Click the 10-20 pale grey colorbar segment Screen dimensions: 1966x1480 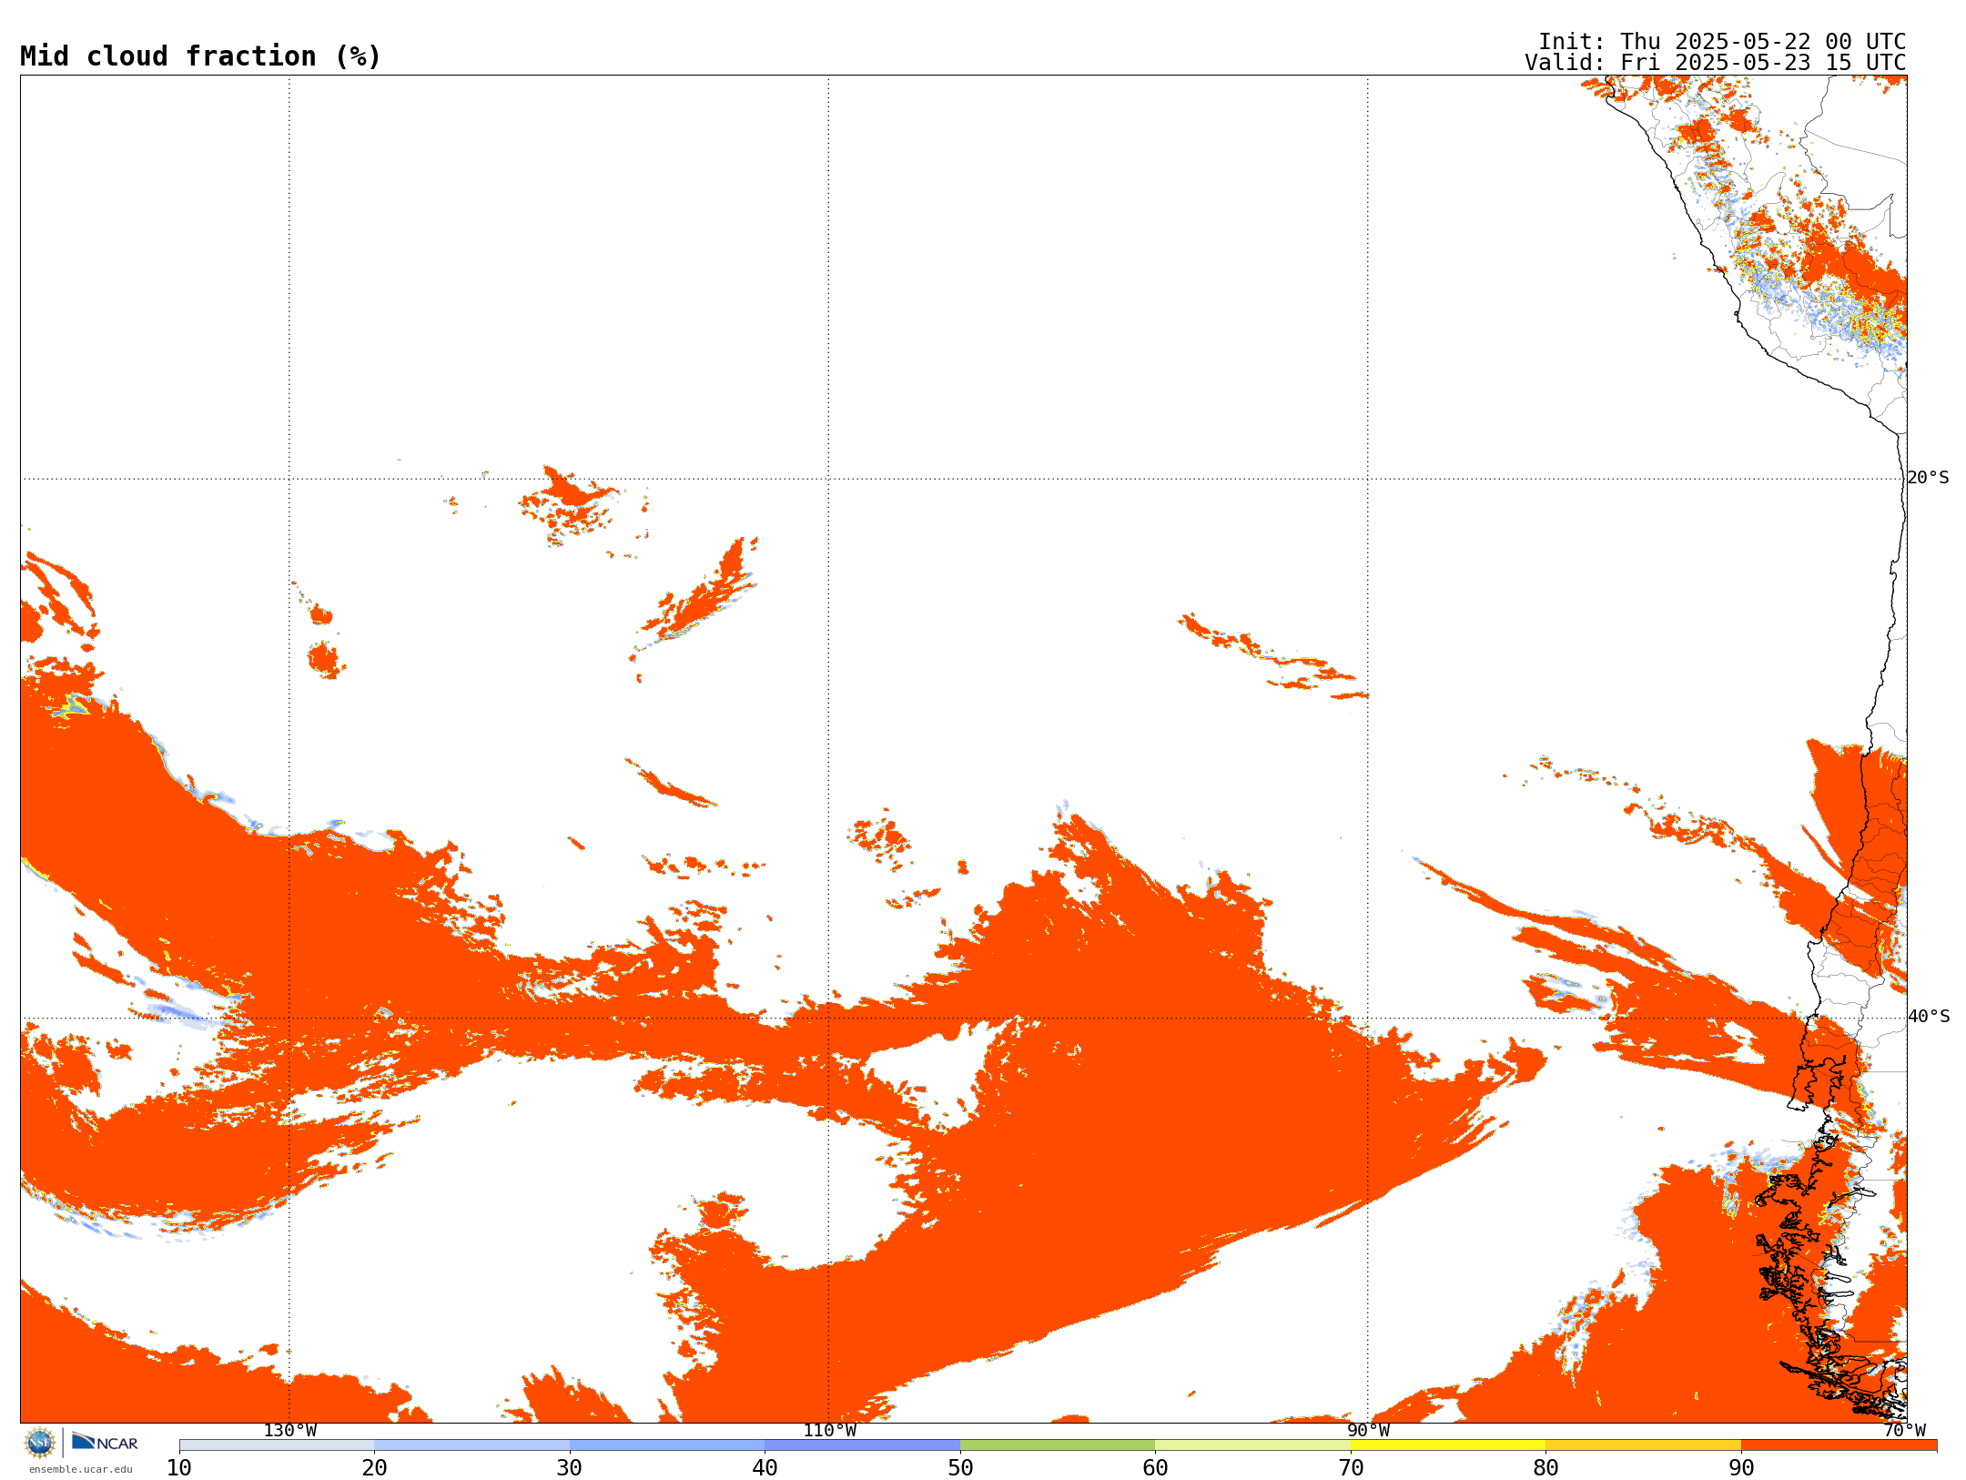coord(277,1445)
